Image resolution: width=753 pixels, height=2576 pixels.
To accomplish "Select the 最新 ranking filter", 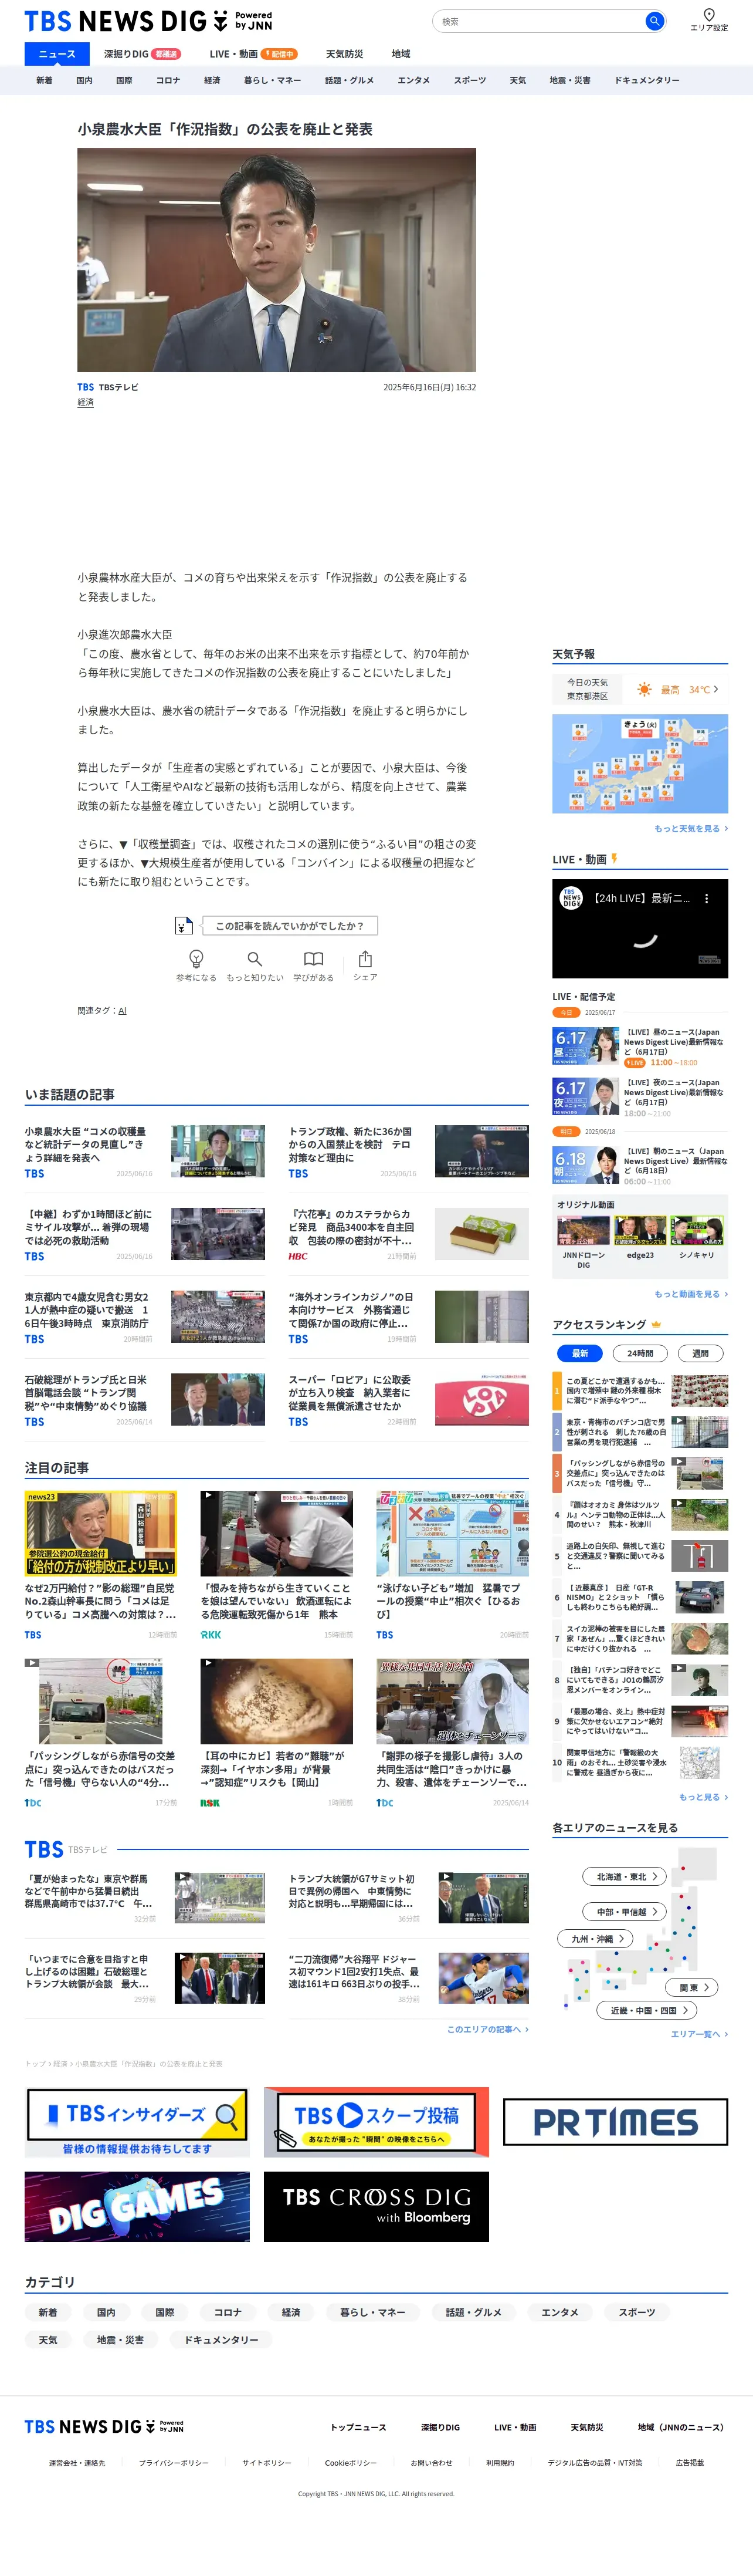I will click(579, 1353).
